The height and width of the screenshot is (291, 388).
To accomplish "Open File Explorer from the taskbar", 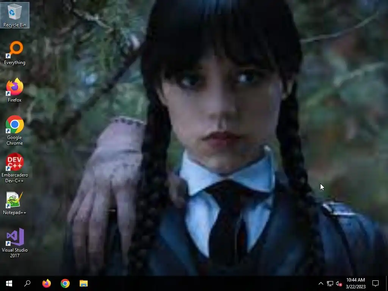I will [x=84, y=283].
